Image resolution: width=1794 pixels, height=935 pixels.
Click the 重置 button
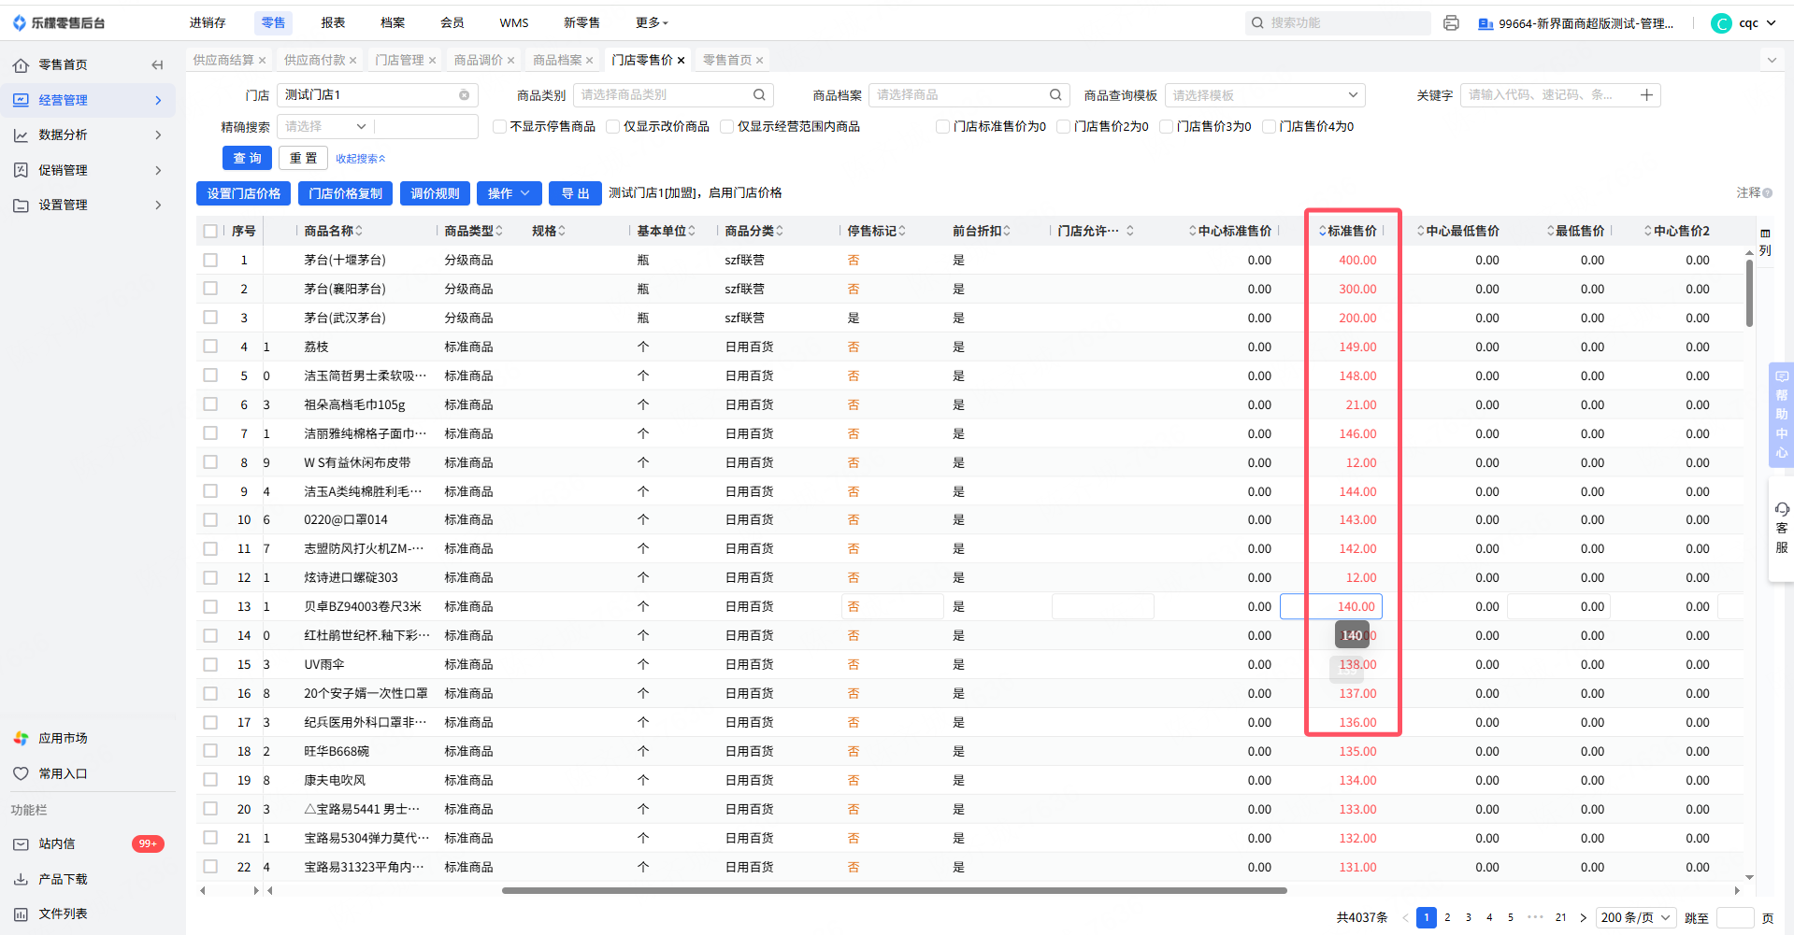tap(303, 159)
